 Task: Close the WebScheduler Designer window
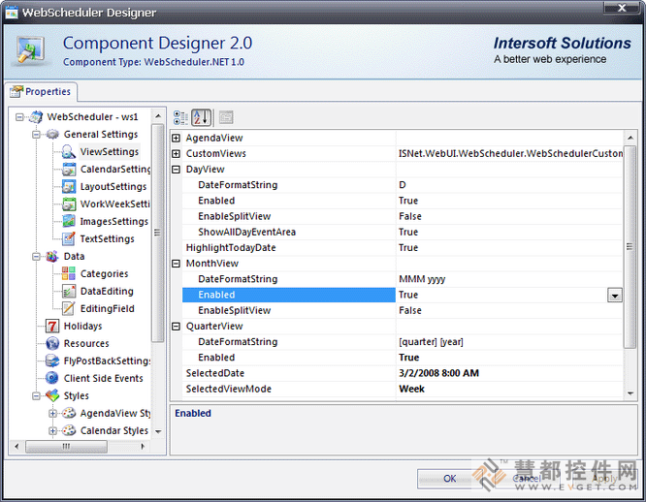coord(622,8)
